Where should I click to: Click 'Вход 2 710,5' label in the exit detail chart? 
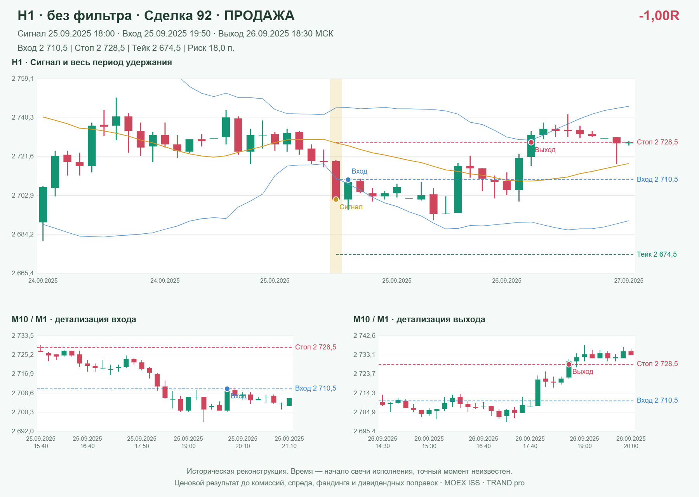657,400
